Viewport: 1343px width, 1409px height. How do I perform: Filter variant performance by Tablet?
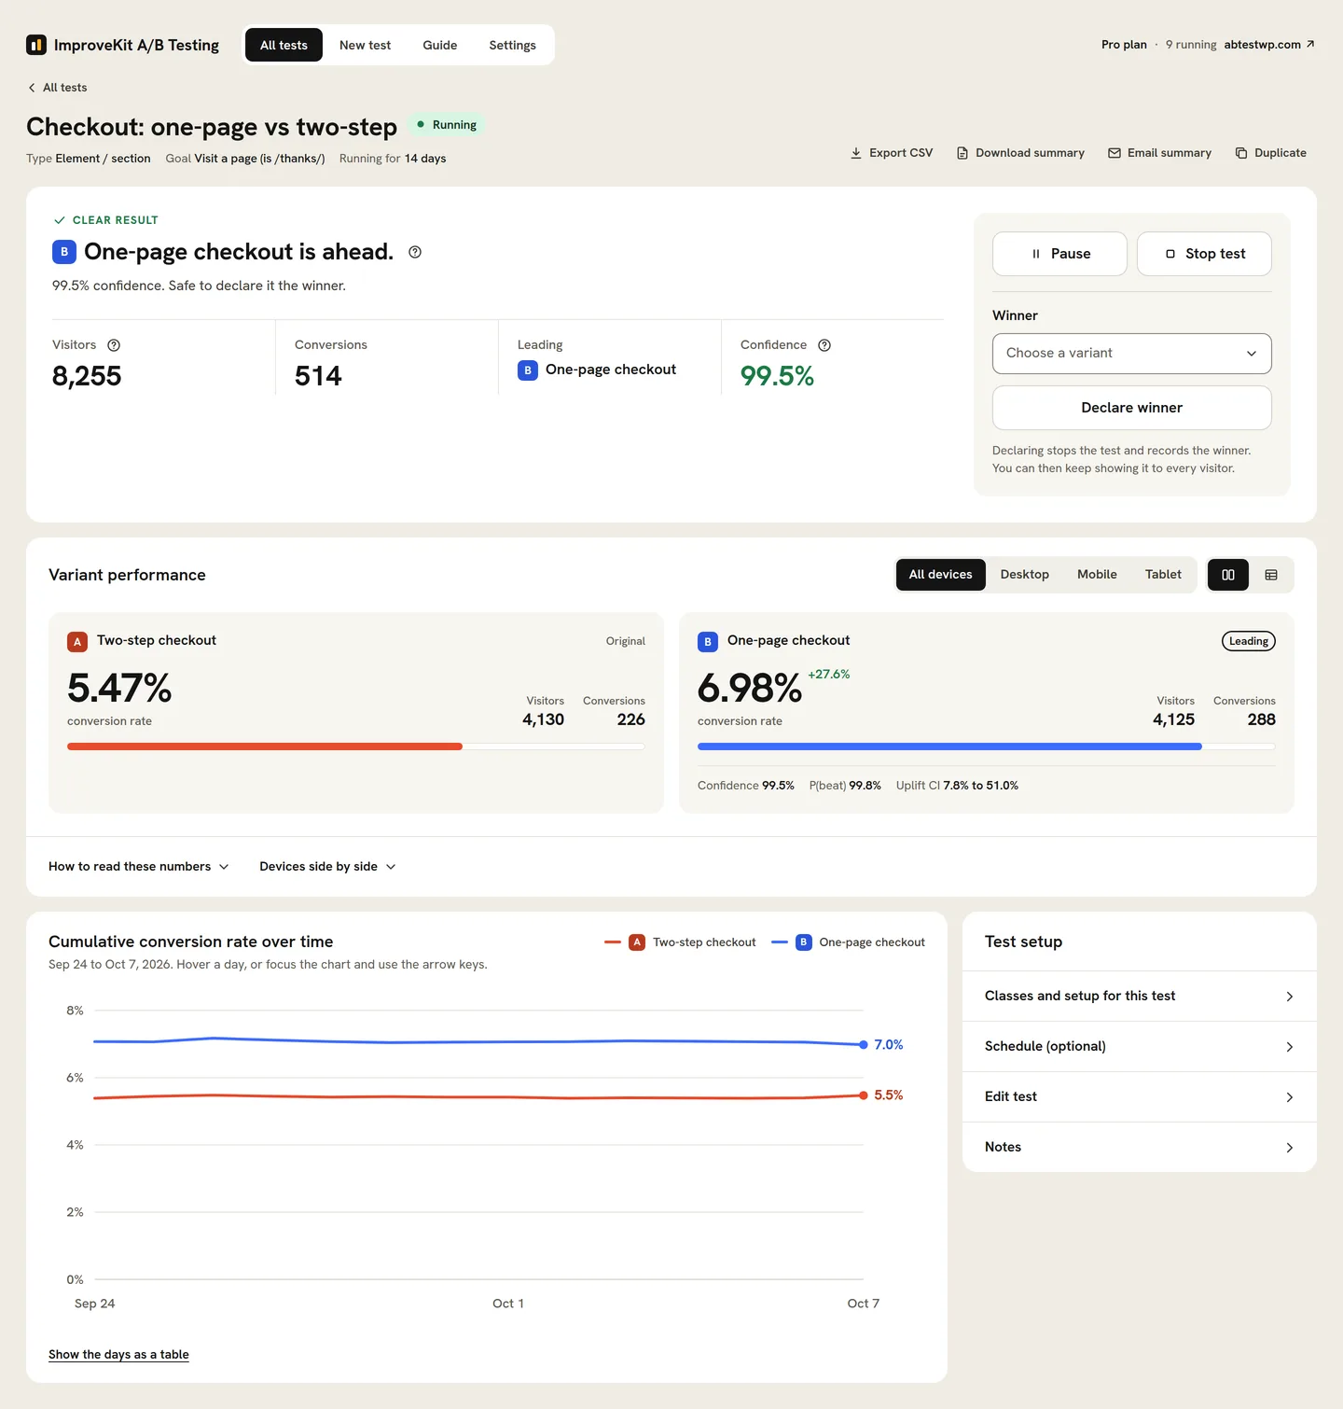point(1163,575)
